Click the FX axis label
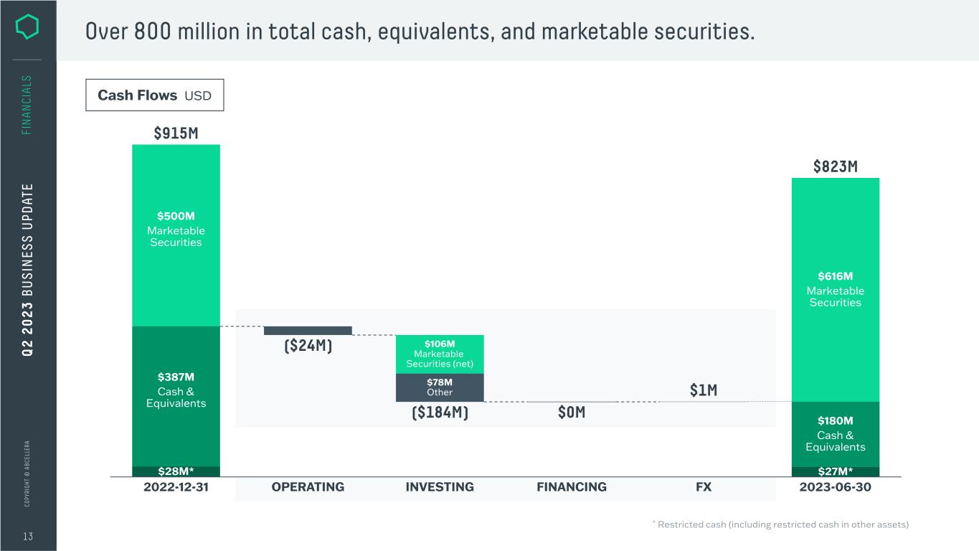This screenshot has height=551, width=979. [704, 487]
